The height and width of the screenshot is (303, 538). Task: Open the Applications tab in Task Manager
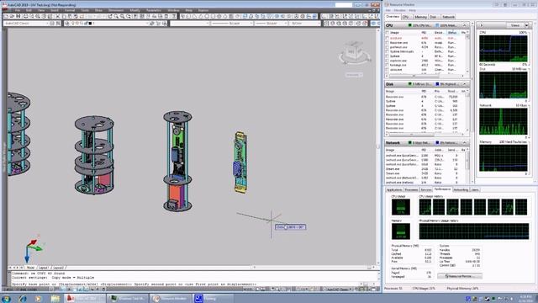click(394, 189)
